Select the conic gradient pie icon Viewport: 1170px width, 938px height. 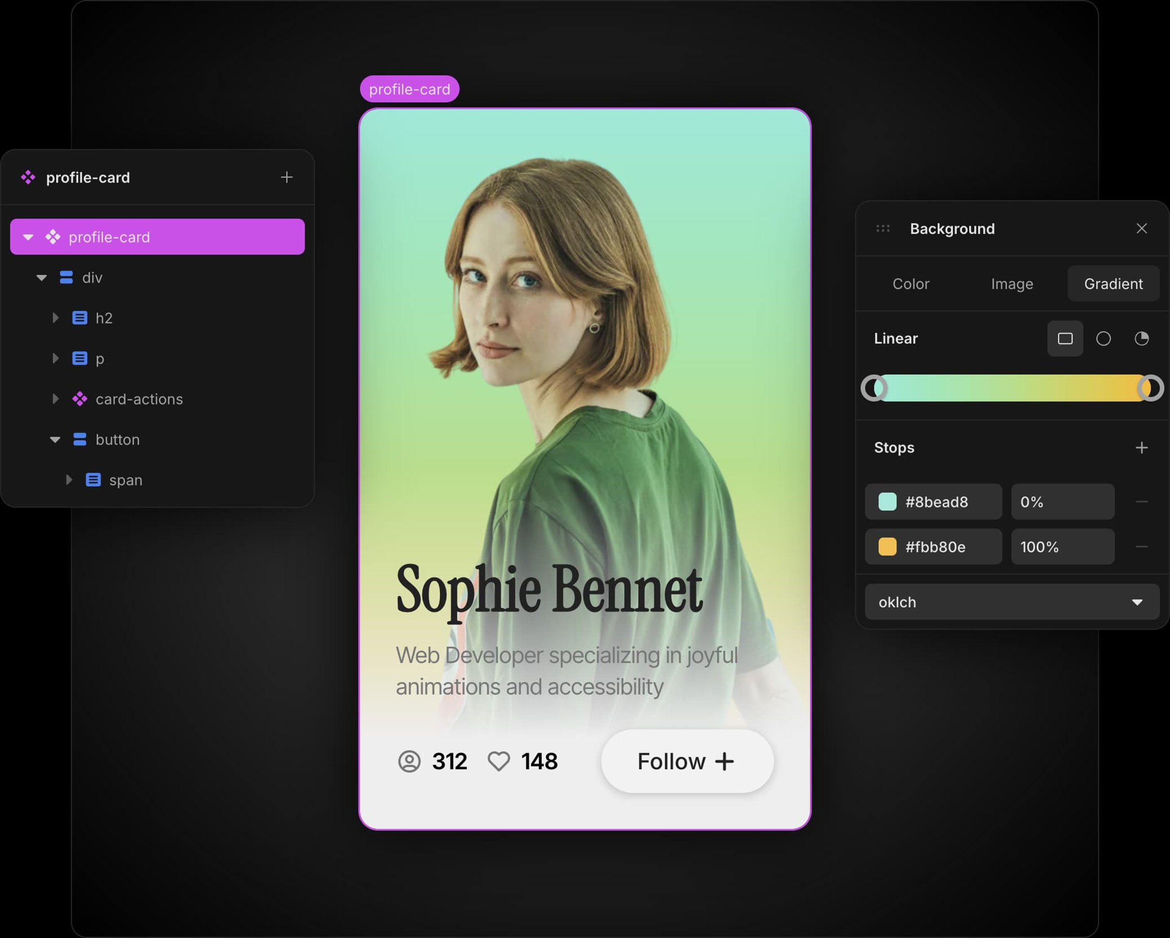[x=1141, y=339]
